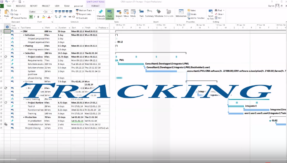Open the Inspect task tool
287x163 pixels.
point(119,14)
